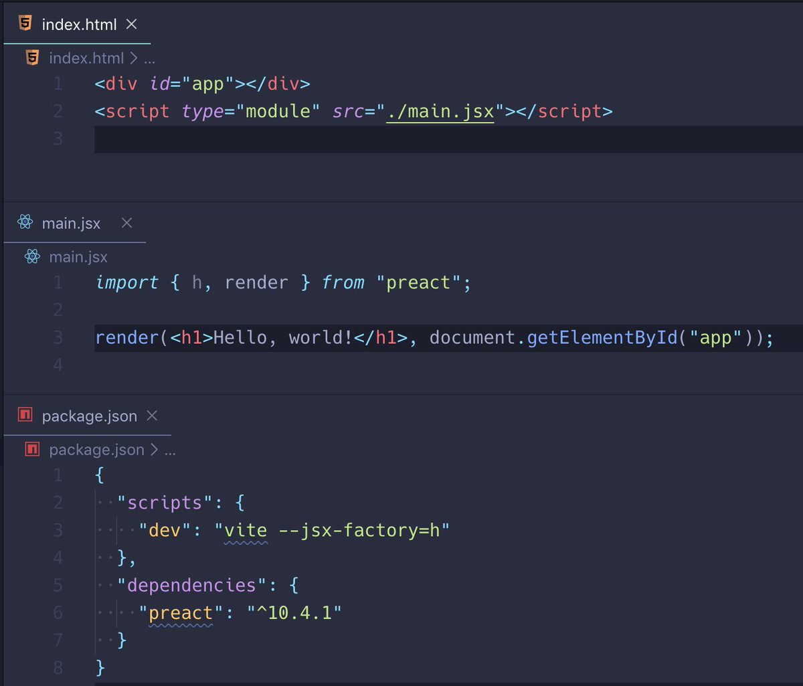Click line number 4 in main.jsx
The width and height of the screenshot is (803, 686).
coord(58,365)
